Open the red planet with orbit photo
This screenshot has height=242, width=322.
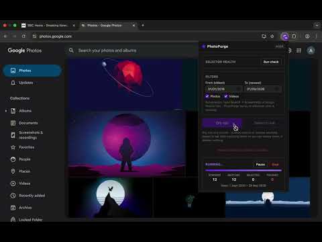125,84
